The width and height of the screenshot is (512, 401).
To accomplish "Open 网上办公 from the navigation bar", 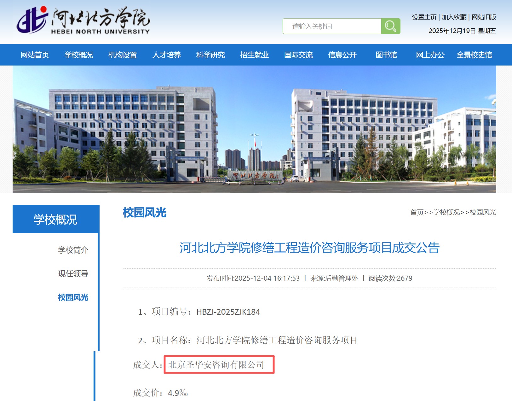I will point(430,55).
